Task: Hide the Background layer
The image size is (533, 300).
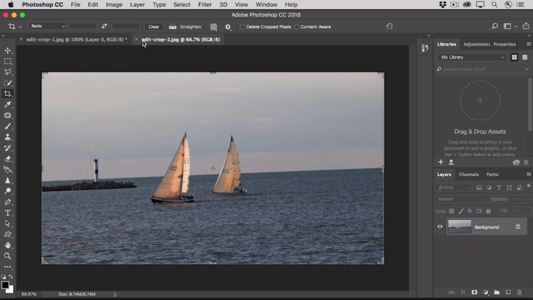Action: [440, 227]
